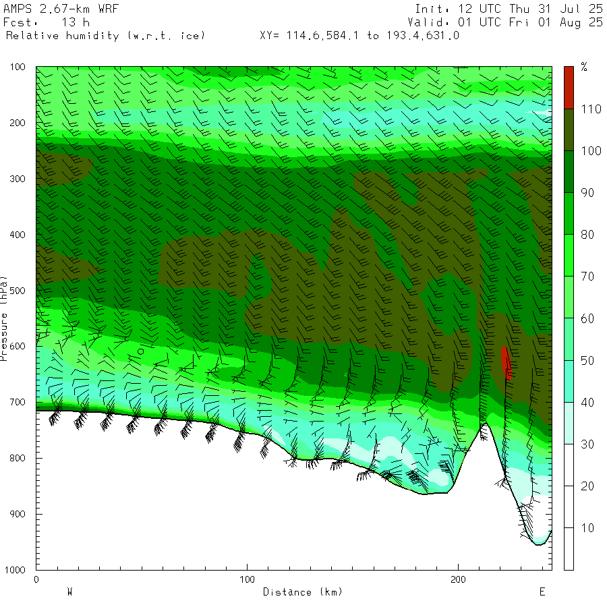Click the 90 color bar value label
607x607 pixels.
pyautogui.click(x=587, y=193)
